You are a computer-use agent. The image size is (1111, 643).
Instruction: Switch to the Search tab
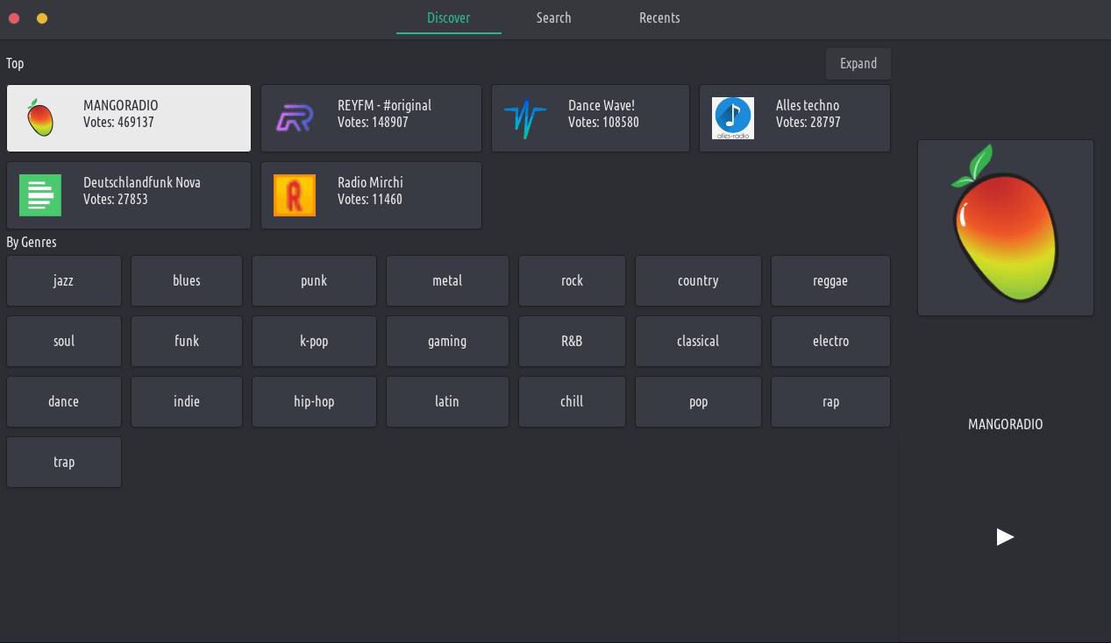(x=553, y=18)
